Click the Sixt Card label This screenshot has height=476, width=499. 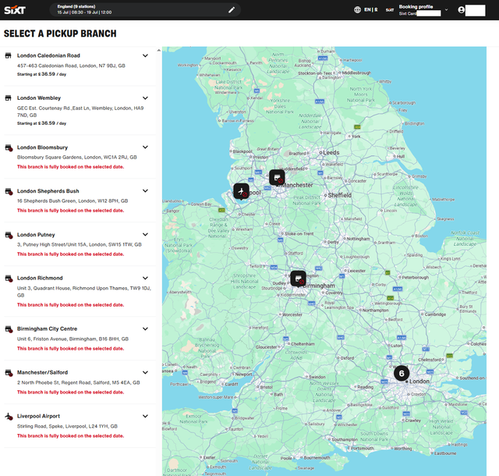[408, 13]
